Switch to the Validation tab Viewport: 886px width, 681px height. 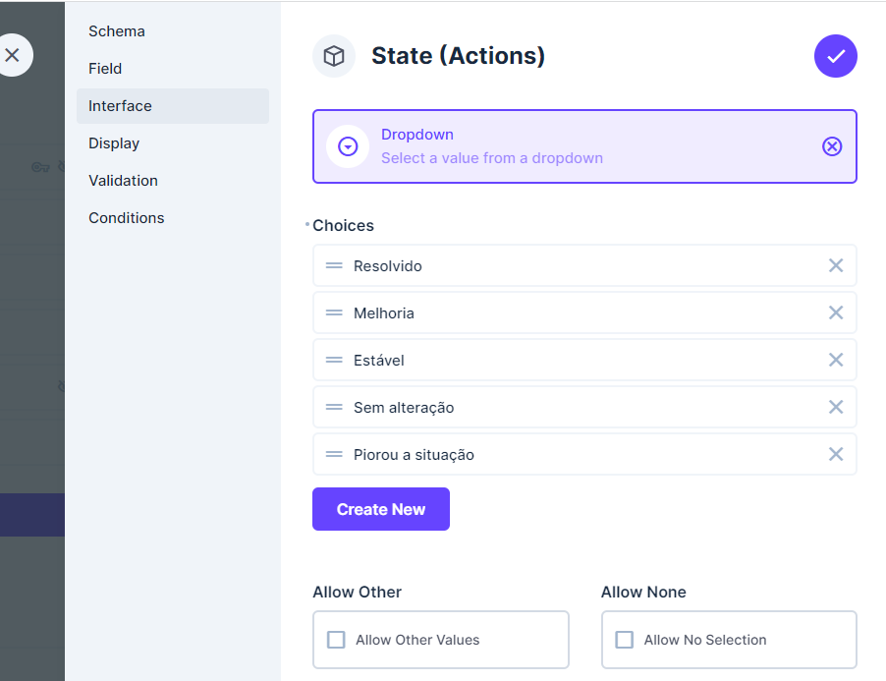tap(123, 180)
